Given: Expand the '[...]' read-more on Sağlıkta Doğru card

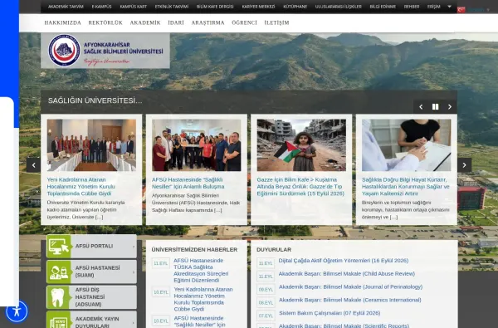Looking at the screenshot, I should [393, 217].
